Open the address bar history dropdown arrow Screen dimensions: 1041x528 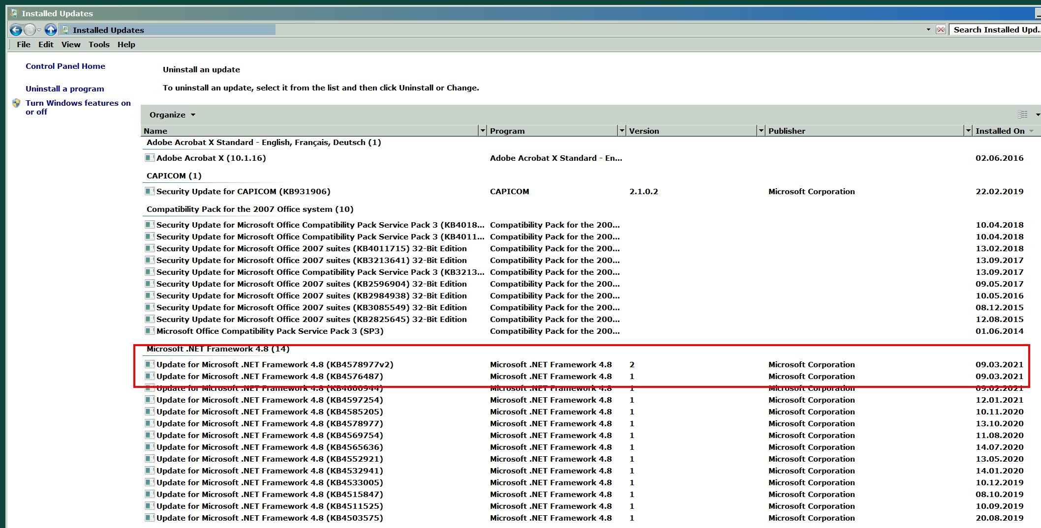pyautogui.click(x=928, y=29)
